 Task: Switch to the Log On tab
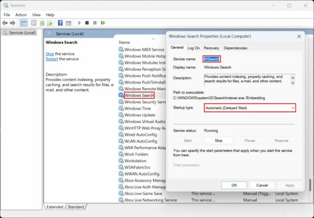193,48
